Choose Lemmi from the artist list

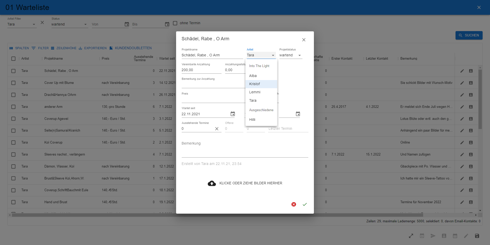261,92
